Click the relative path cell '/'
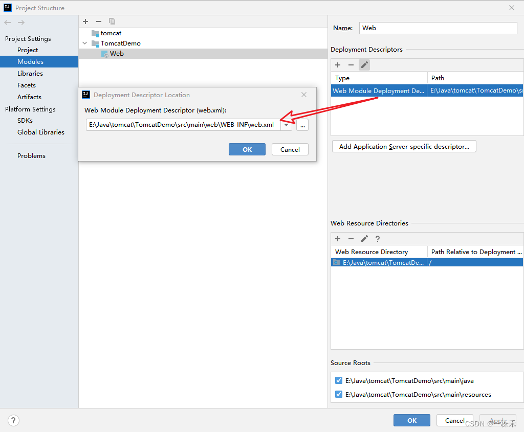This screenshot has height=432, width=524. pyautogui.click(x=475, y=262)
